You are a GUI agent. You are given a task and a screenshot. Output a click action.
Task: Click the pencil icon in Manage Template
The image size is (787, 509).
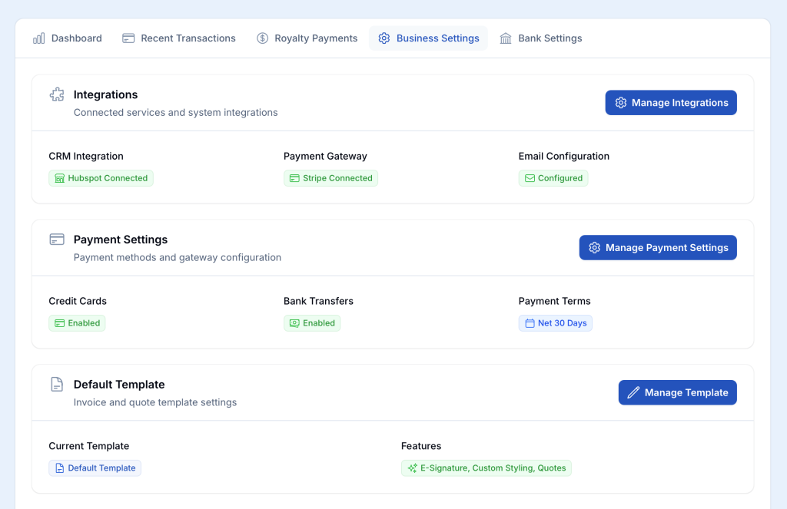pyautogui.click(x=633, y=392)
